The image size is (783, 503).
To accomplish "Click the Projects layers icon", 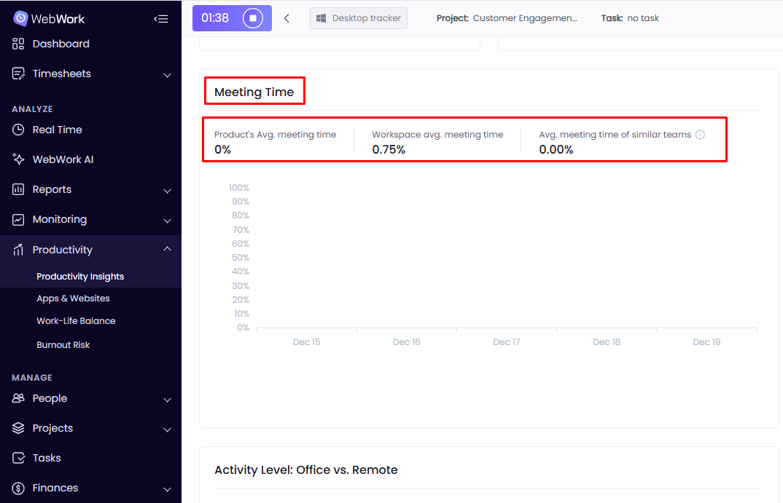I will (19, 428).
